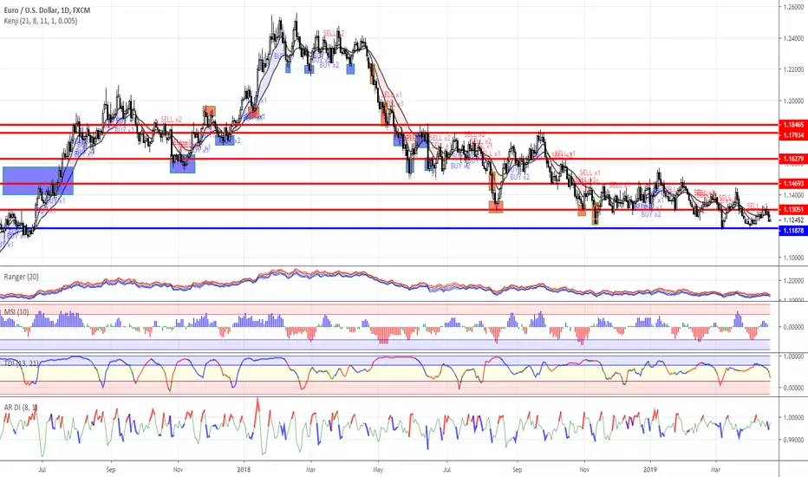
Task: Click the May label on the time axis
Action: (x=378, y=470)
